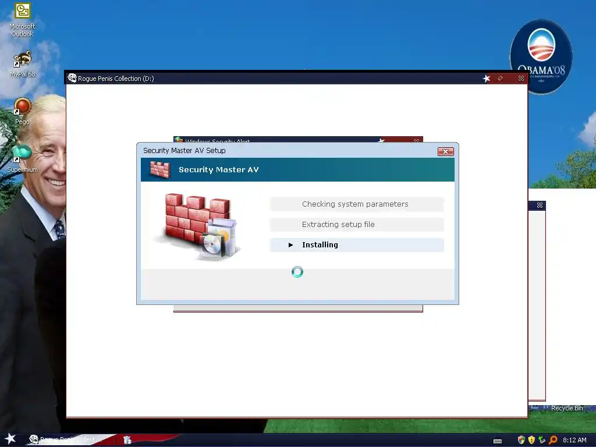Open the multicolored security shield tray icon
Screen dimensions: 596x447
tap(521, 440)
